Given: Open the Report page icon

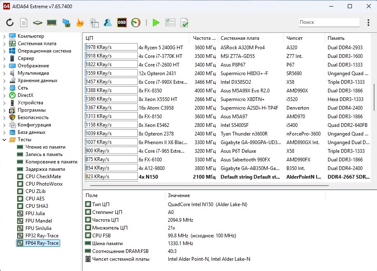Looking at the screenshot, I should (24, 23).
